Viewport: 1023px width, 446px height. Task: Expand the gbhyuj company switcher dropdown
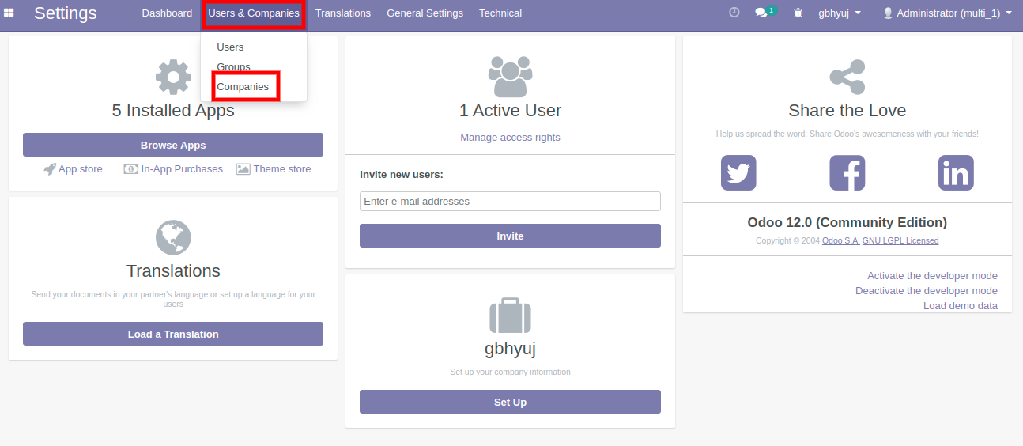[x=839, y=13]
